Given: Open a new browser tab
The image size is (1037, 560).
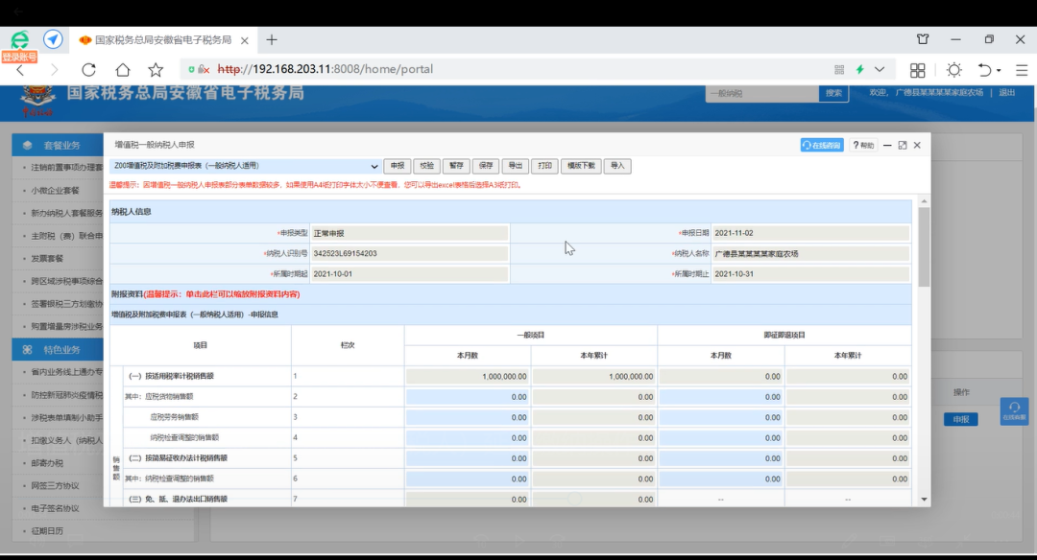Looking at the screenshot, I should 272,40.
